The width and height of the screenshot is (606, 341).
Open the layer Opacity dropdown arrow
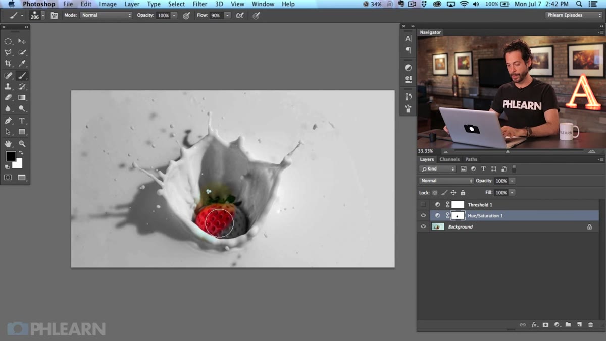(x=512, y=181)
